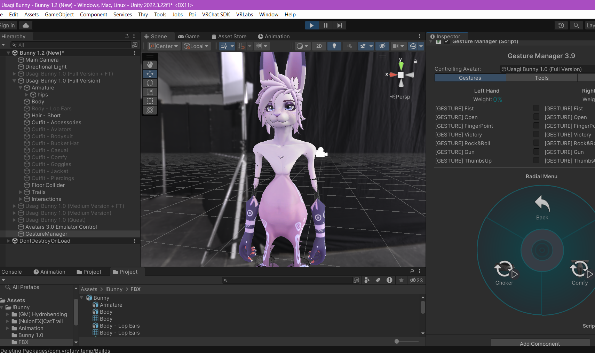Viewport: 595px width, 353px height.
Task: Lock the Hierarchy panel
Action: pos(127,36)
